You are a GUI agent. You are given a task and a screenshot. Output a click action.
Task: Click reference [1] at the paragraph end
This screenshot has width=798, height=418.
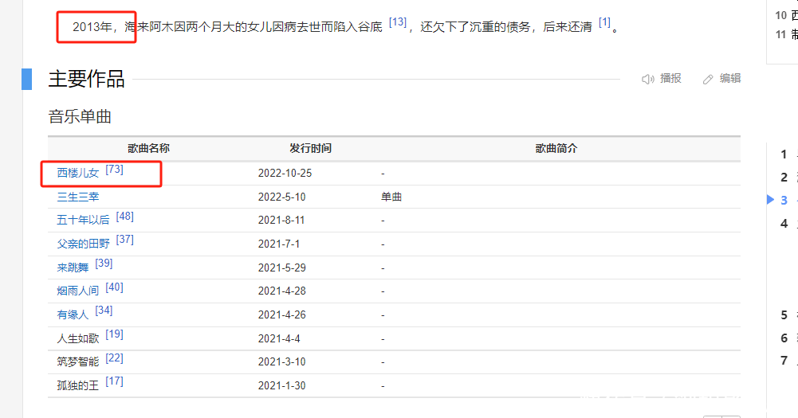(x=604, y=22)
